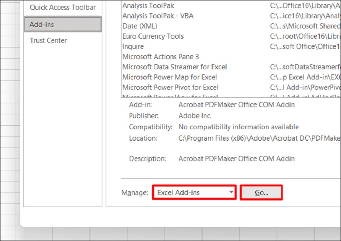Switch to the Trust Center section

tap(48, 41)
